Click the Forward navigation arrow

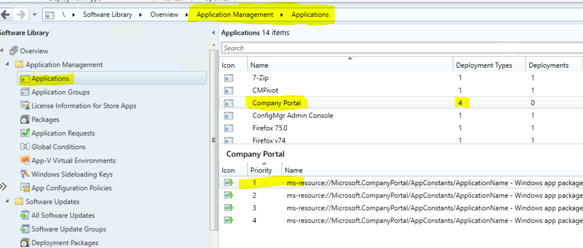click(21, 14)
